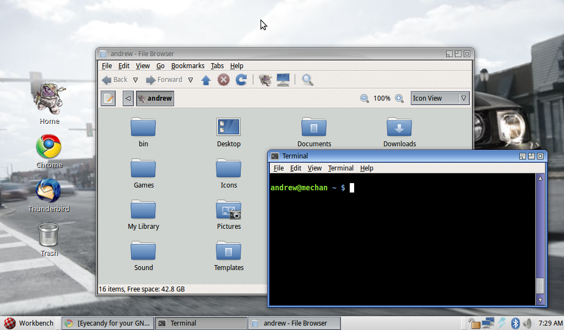Click the Terminal window title bar icon
This screenshot has height=330, width=564.
pyautogui.click(x=275, y=156)
